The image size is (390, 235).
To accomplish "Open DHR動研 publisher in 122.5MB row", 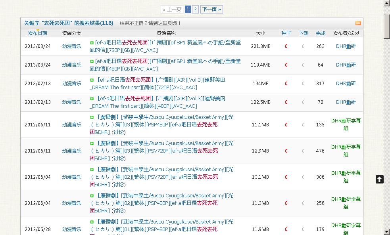I will (346, 102).
